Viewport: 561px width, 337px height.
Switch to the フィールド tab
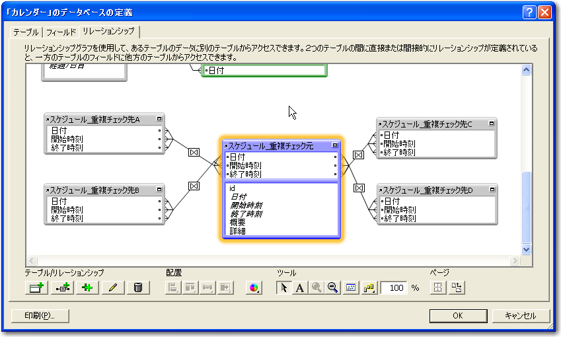tap(61, 32)
